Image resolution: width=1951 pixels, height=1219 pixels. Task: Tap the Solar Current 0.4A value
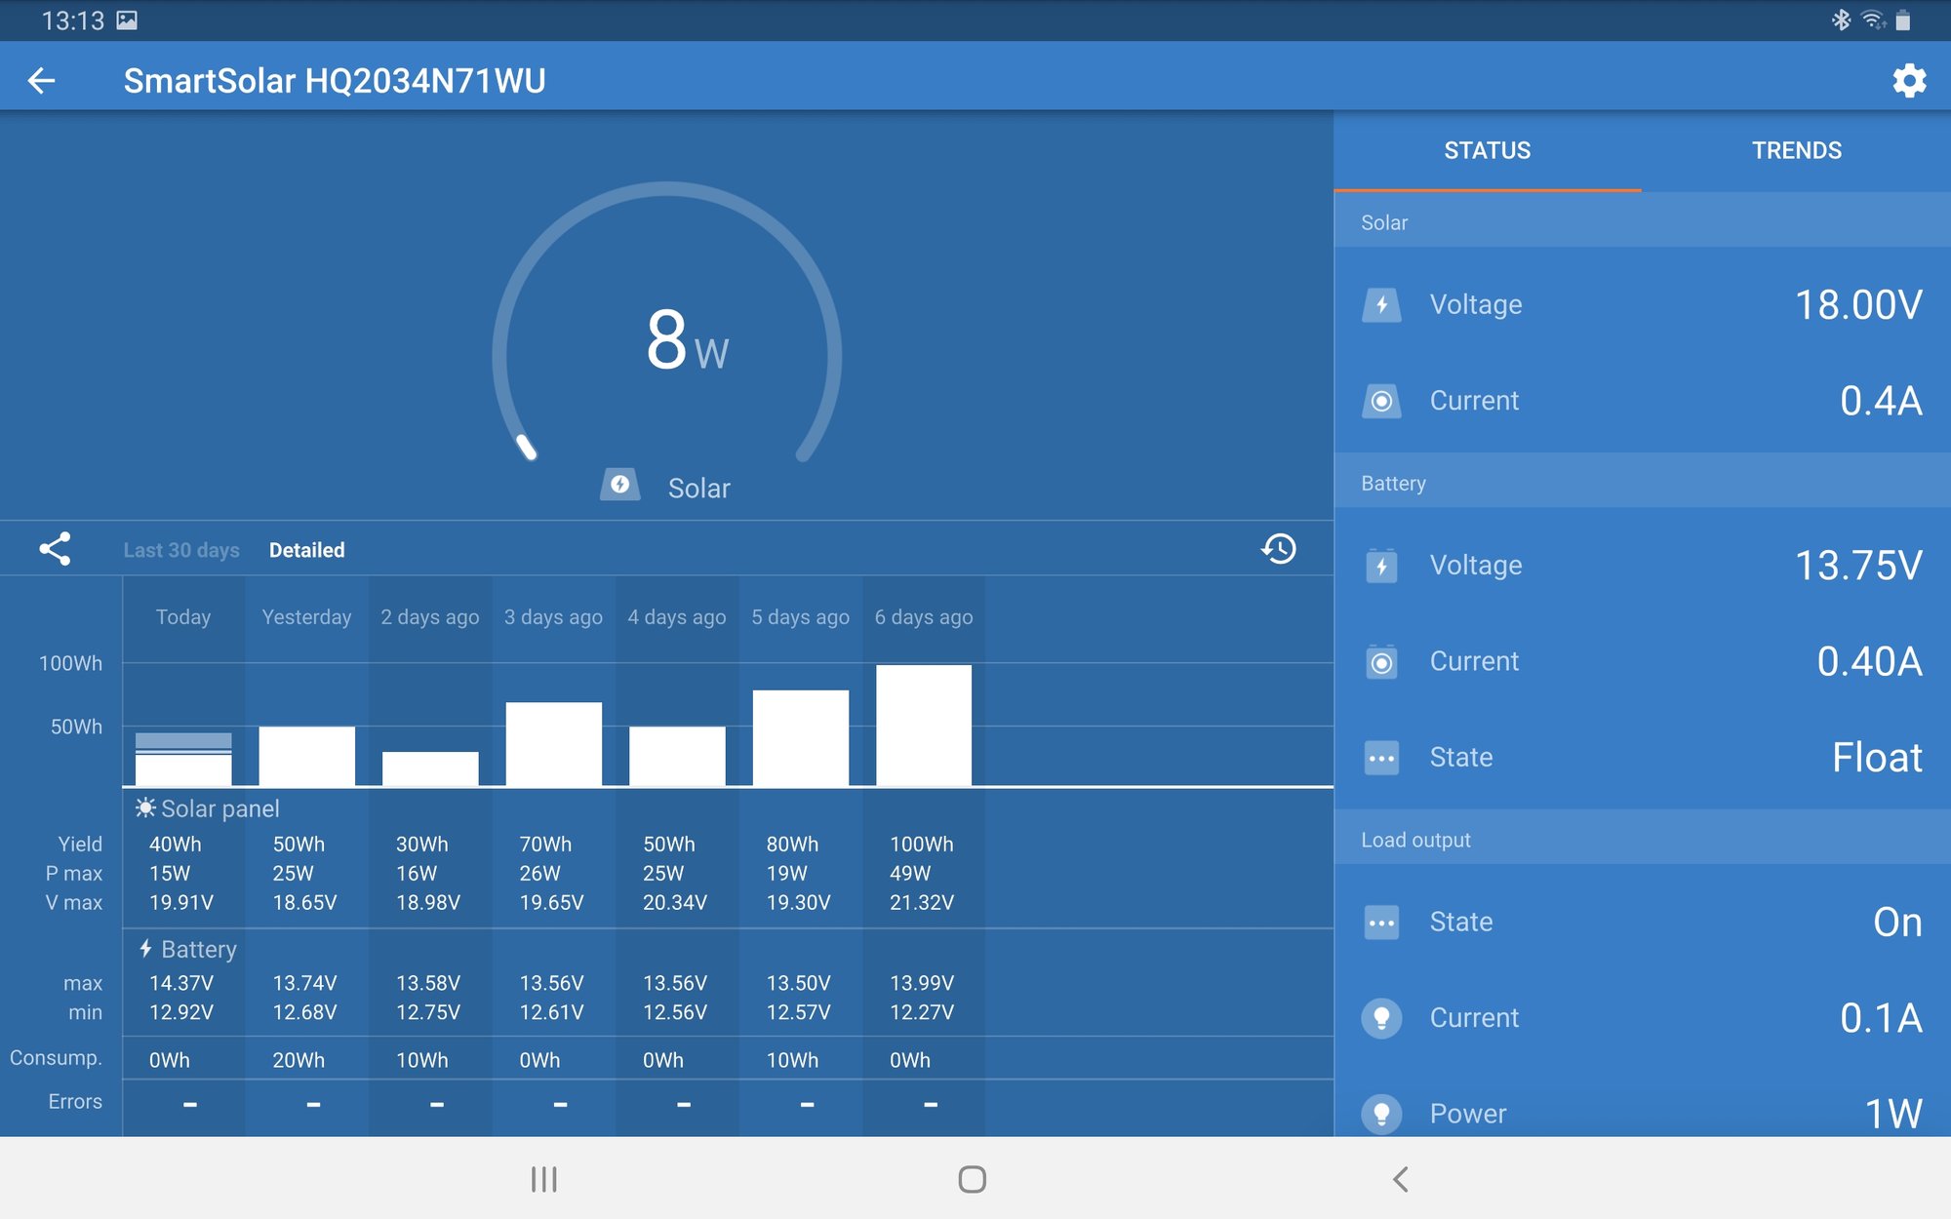coord(1881,401)
